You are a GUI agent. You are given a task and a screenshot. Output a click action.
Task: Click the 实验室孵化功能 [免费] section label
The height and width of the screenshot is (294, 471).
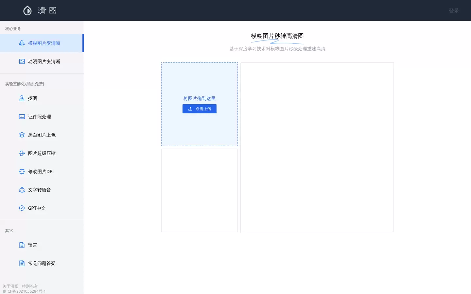click(x=25, y=84)
